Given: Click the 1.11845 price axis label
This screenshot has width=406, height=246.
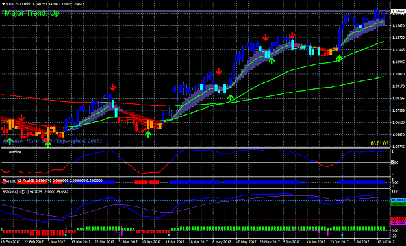Looking at the screenshot, I should (x=398, y=50).
